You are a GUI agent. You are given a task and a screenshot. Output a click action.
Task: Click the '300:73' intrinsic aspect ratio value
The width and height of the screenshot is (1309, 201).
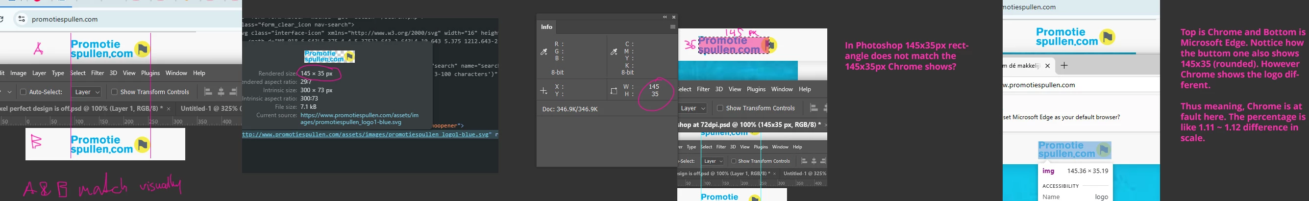(x=309, y=99)
